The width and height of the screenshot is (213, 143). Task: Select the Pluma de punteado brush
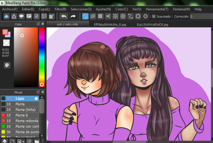tap(20, 132)
